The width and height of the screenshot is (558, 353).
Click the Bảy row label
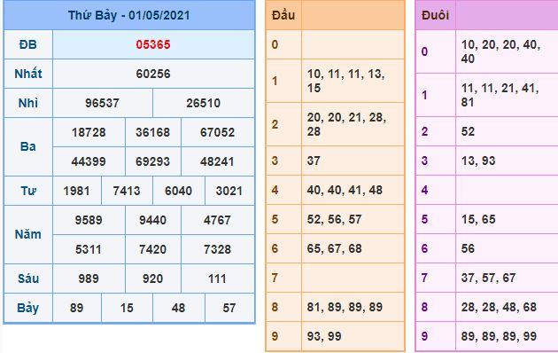click(x=27, y=308)
